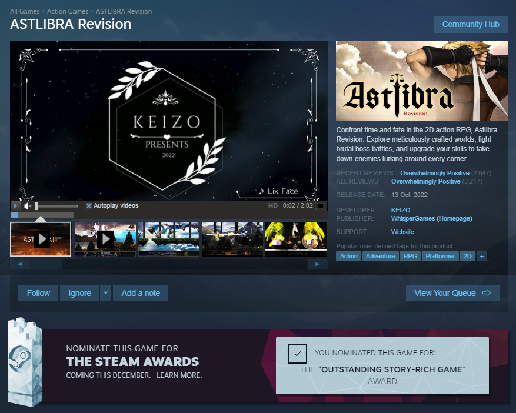The image size is (516, 413).
Task: Click the fullscreen icon in the video player
Action: pos(320,206)
